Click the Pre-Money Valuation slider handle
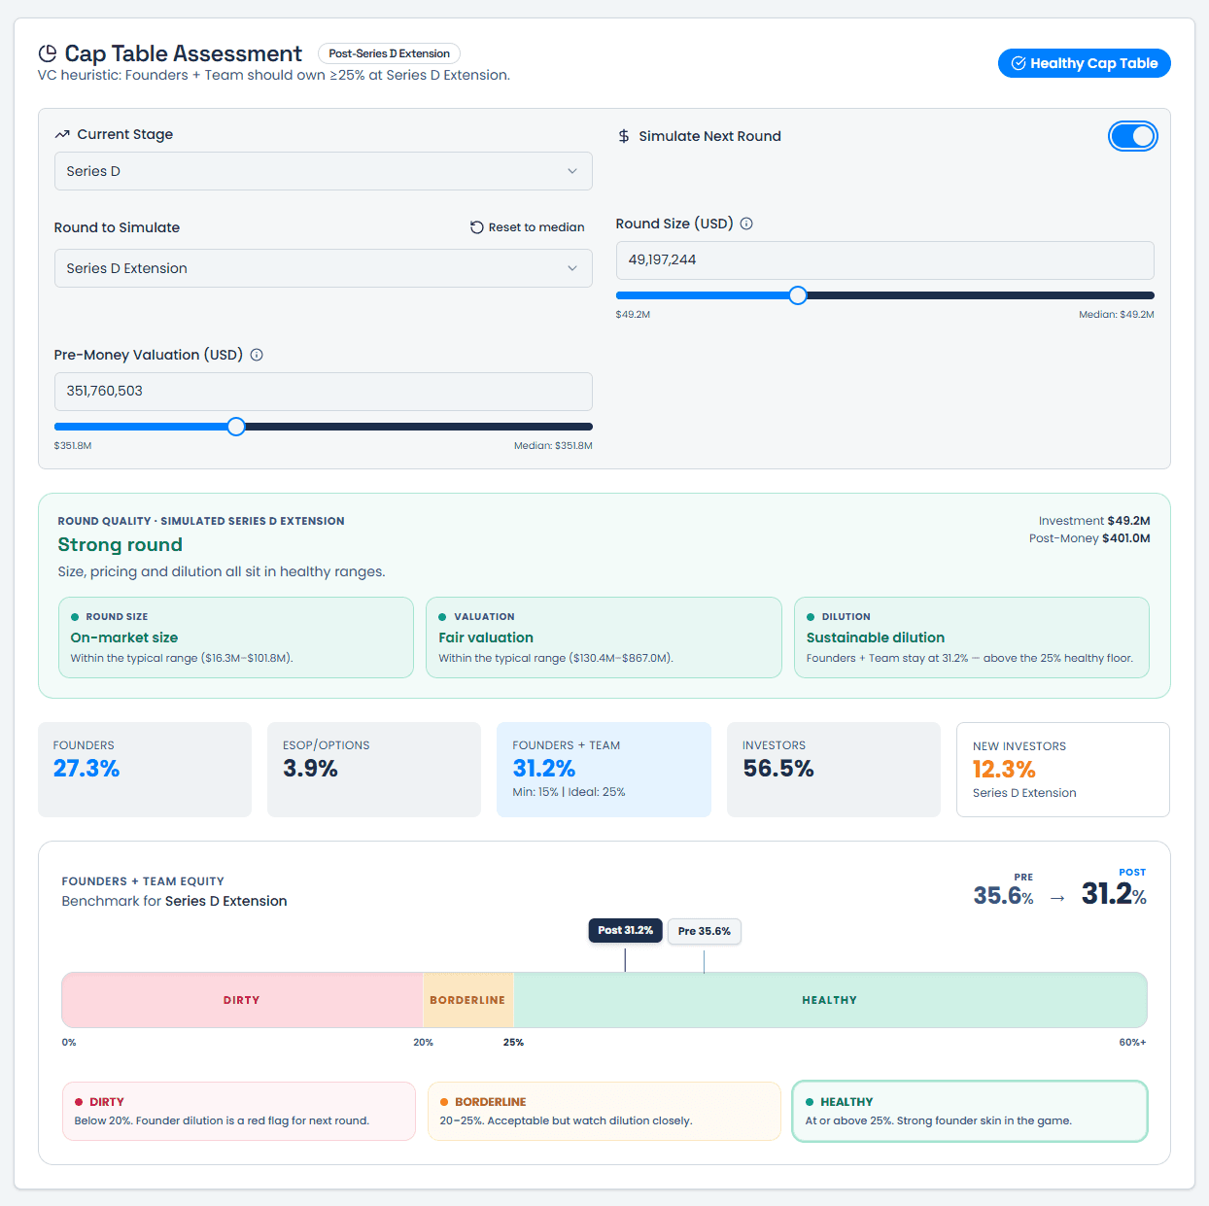1209x1206 pixels. pos(236,427)
